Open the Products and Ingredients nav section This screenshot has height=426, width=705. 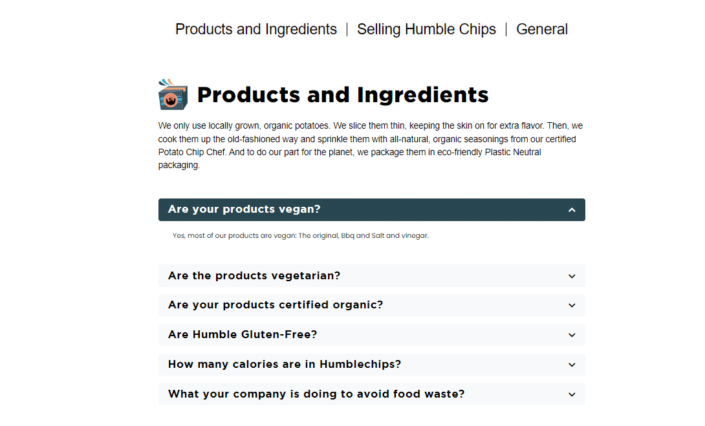[x=256, y=30]
